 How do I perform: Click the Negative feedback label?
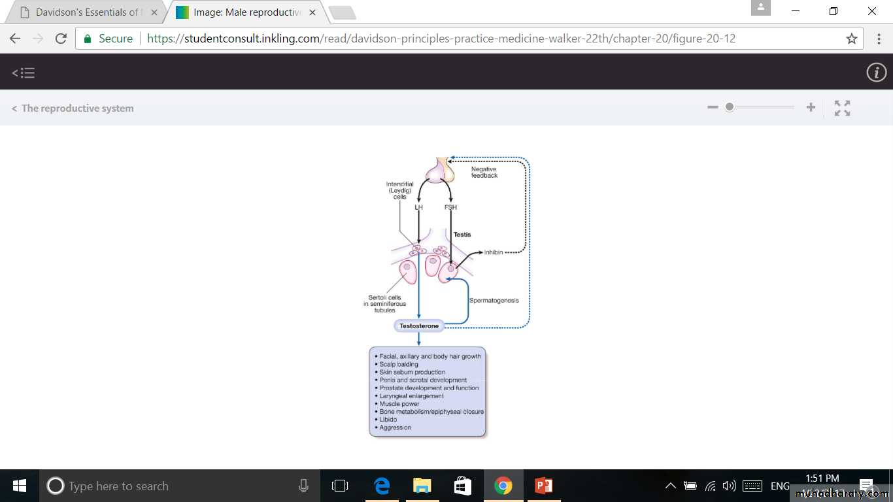pos(484,173)
